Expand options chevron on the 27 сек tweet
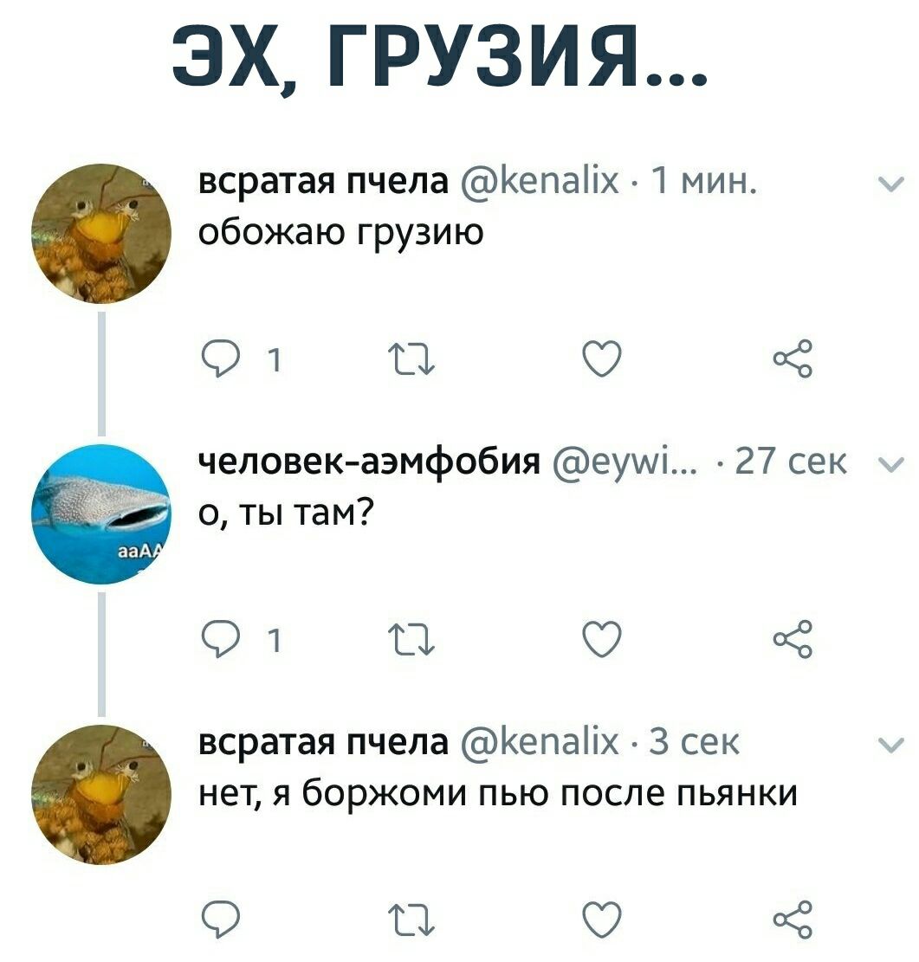Viewport: 919px width, 962px height. click(890, 465)
